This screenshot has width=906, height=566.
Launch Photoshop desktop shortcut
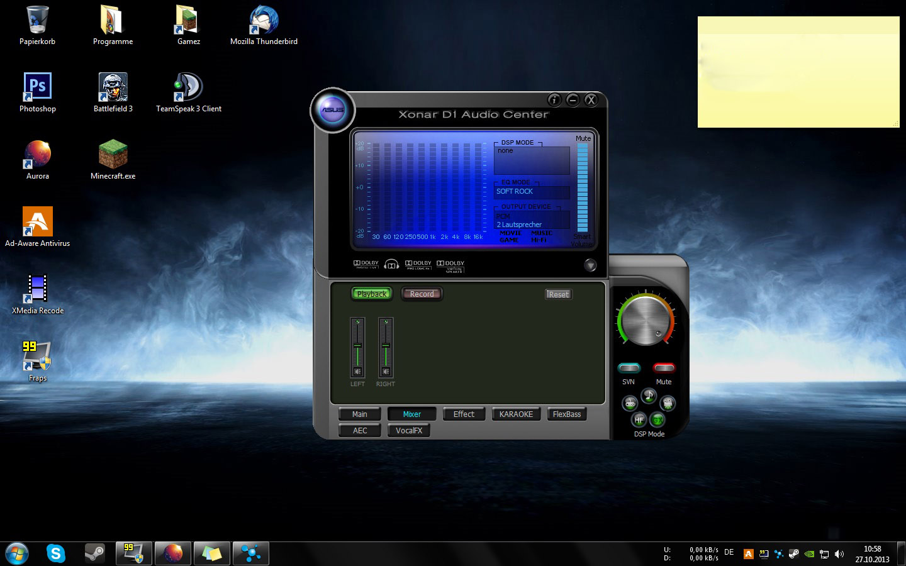click(x=37, y=92)
